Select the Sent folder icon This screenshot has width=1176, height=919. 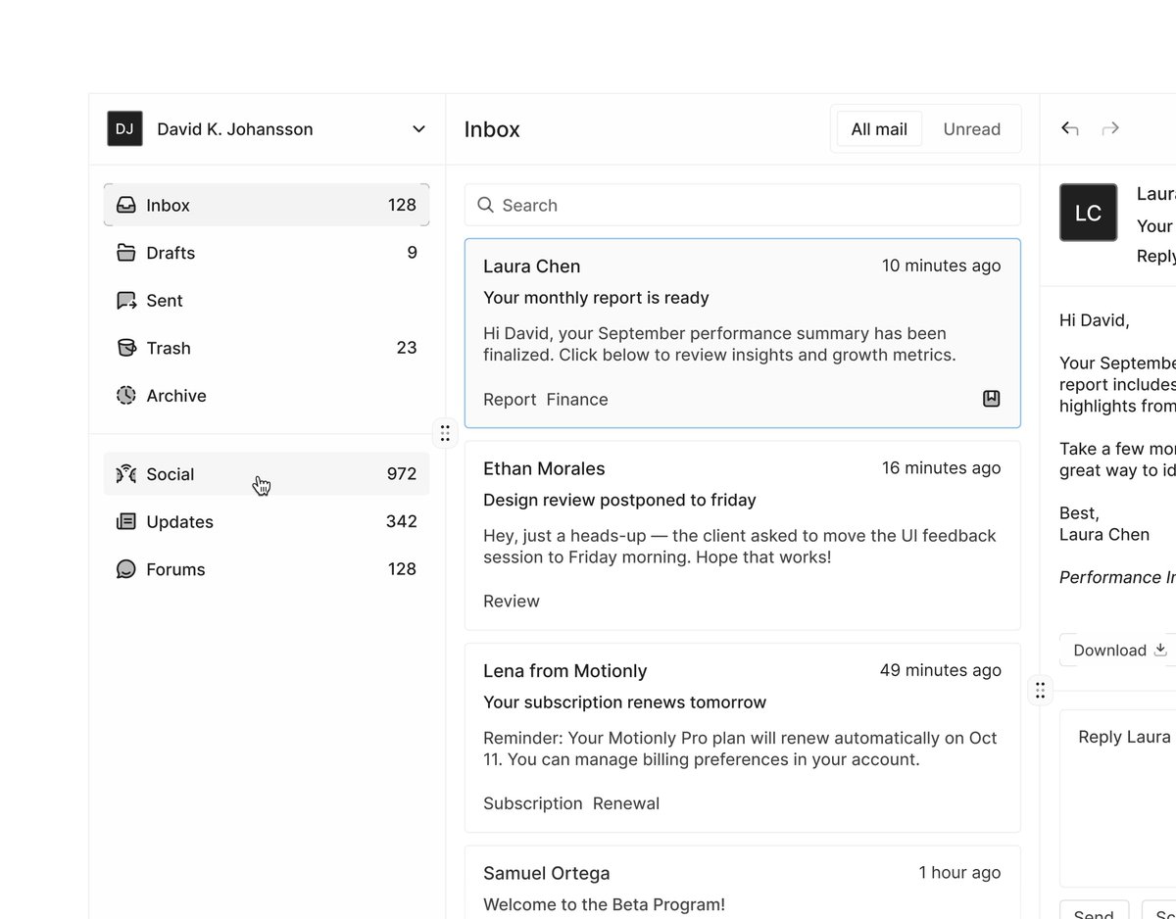click(125, 301)
